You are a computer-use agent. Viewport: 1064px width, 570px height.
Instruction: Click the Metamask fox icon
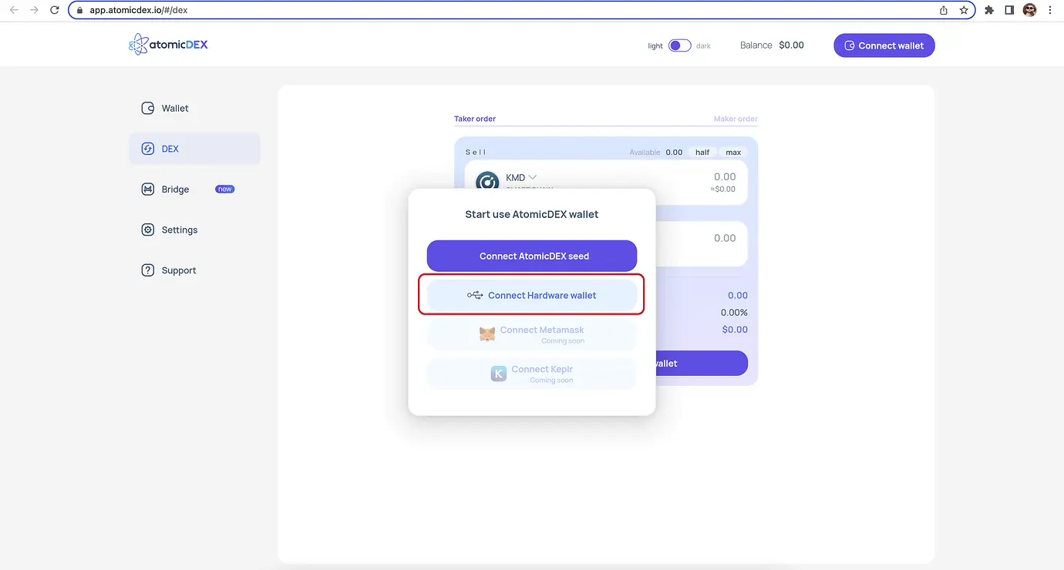coord(487,334)
